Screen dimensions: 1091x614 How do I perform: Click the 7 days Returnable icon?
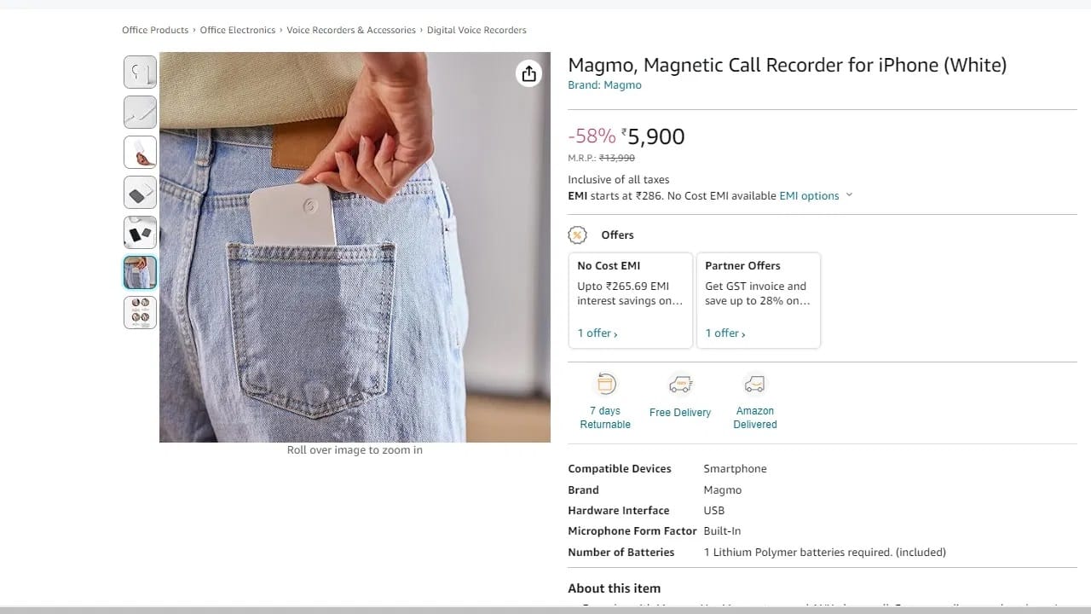(605, 385)
